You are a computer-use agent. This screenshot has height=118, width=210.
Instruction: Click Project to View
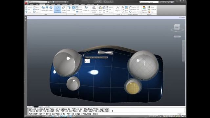(134, 10)
